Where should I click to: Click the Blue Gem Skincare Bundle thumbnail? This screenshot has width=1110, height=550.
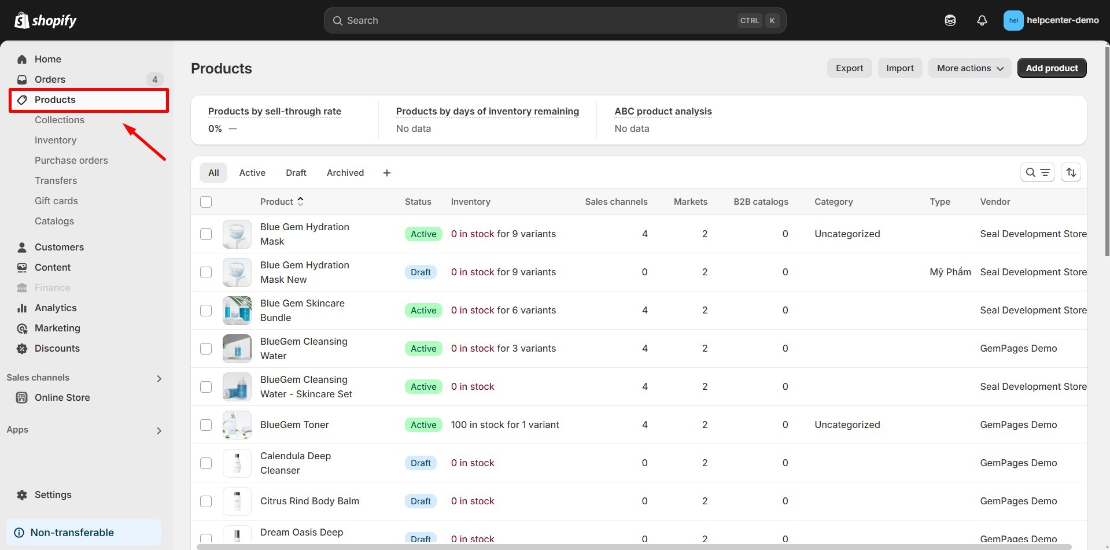pos(237,311)
